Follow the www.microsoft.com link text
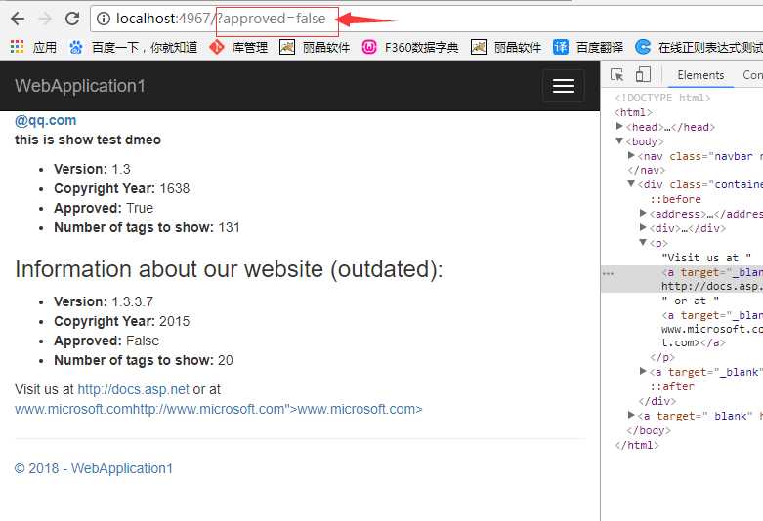Screen dimensions: 763x521 pyautogui.click(x=219, y=409)
